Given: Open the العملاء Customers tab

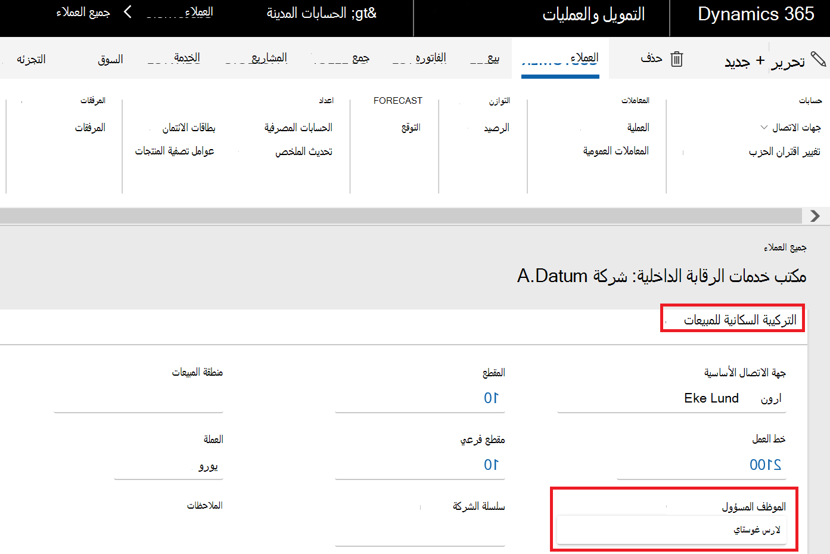Looking at the screenshot, I should (x=560, y=58).
